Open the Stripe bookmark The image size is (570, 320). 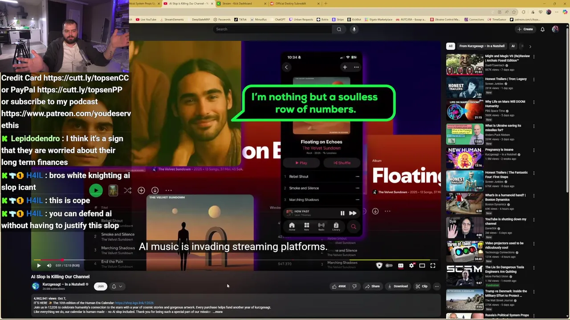coord(338,20)
